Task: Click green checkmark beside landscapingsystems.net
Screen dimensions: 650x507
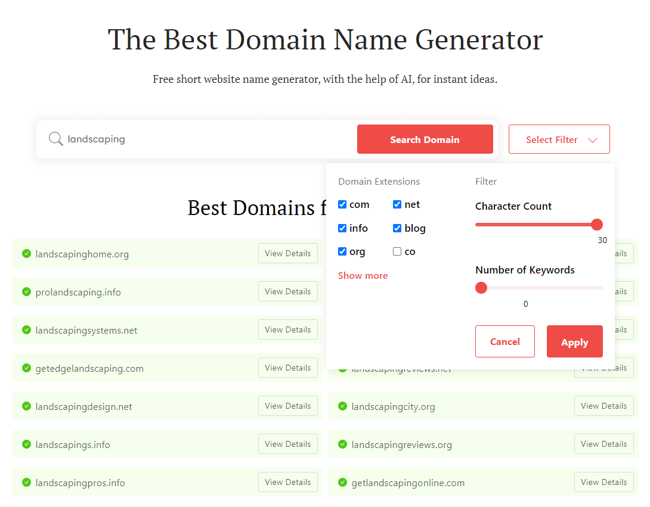Action: [x=26, y=330]
